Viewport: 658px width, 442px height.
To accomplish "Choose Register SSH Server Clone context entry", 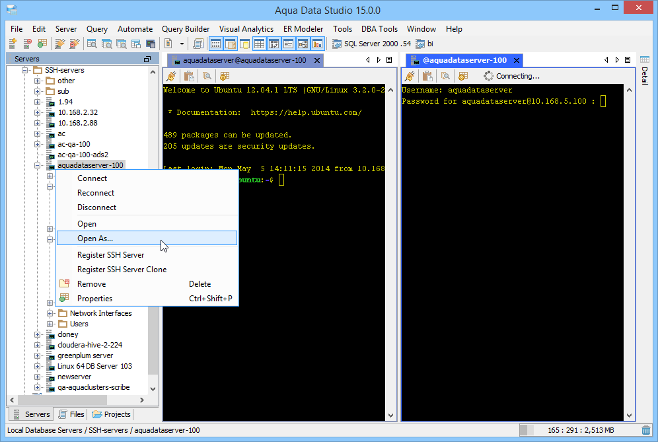I will pyautogui.click(x=147, y=270).
